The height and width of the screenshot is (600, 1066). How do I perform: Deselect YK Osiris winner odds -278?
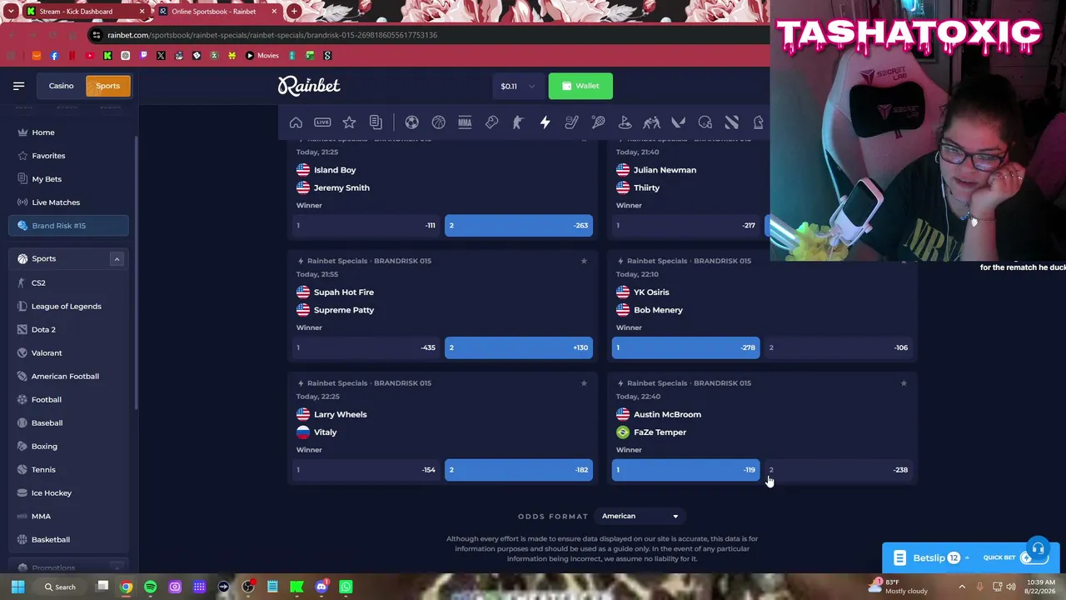[685, 347]
